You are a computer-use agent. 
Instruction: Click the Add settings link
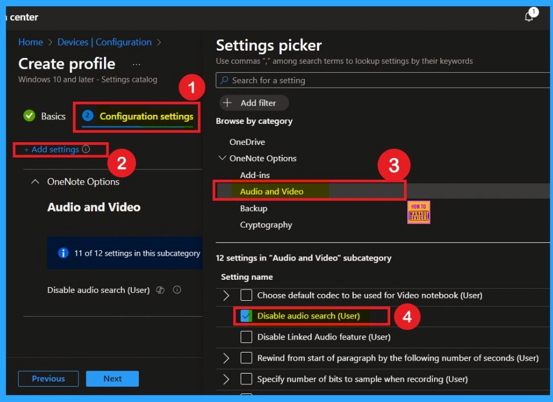tap(52, 150)
